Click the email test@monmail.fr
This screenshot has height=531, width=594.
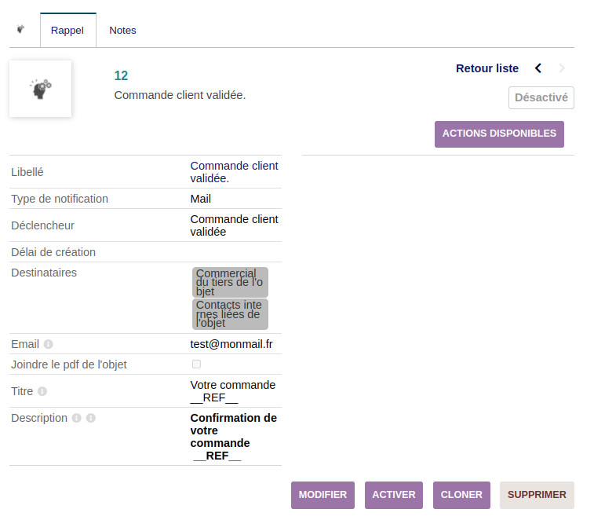[x=231, y=344]
